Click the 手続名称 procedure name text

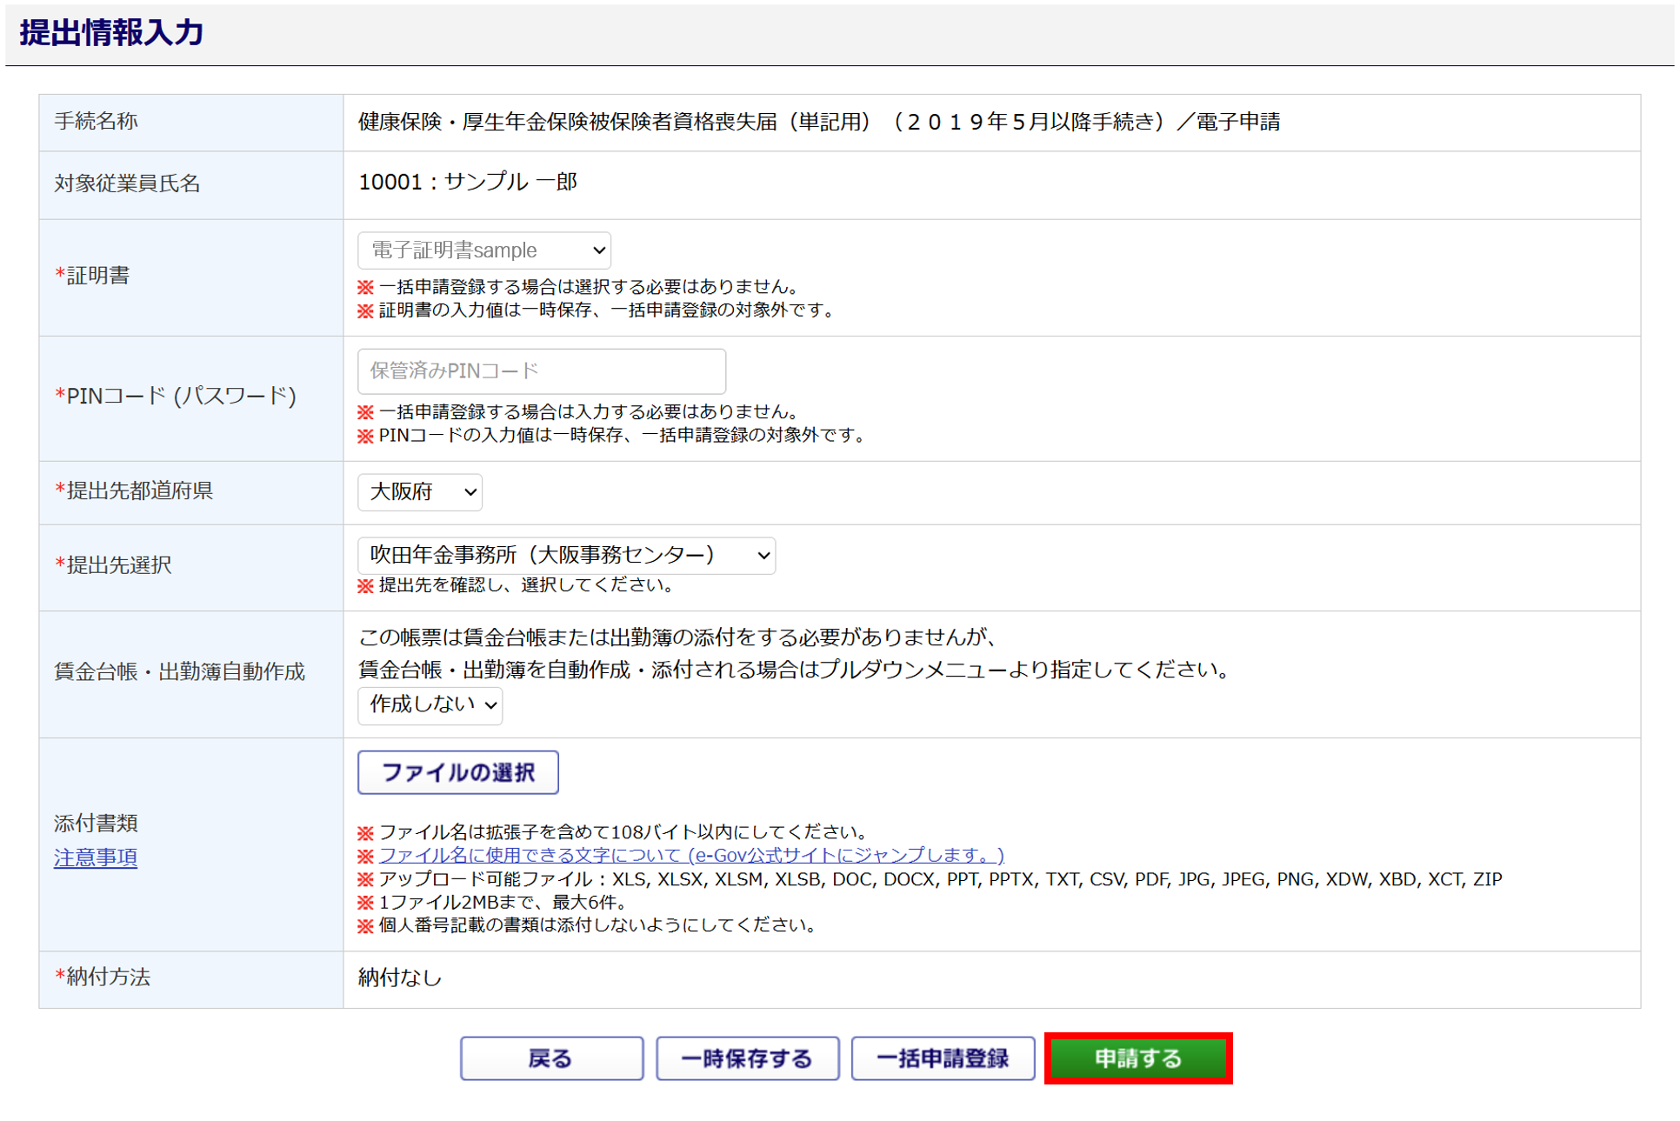coord(817,123)
